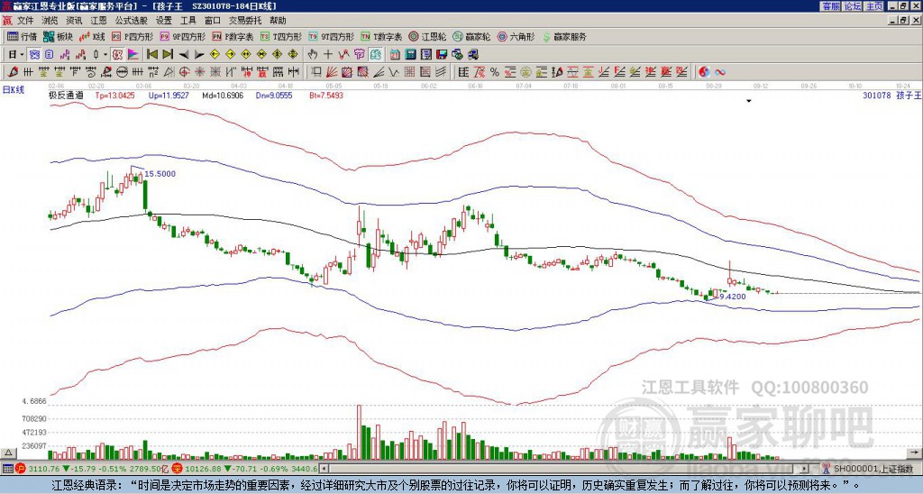The width and height of the screenshot is (923, 494).
Task: Open the 赢家轮 tool
Action: pyautogui.click(x=471, y=36)
